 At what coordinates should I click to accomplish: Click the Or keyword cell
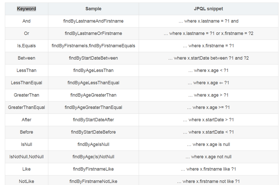click(x=26, y=33)
